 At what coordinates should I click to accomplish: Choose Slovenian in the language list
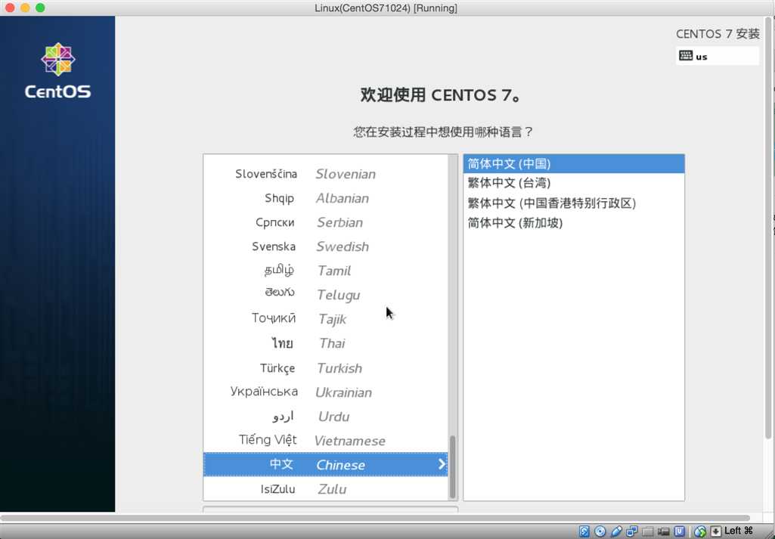click(325, 174)
